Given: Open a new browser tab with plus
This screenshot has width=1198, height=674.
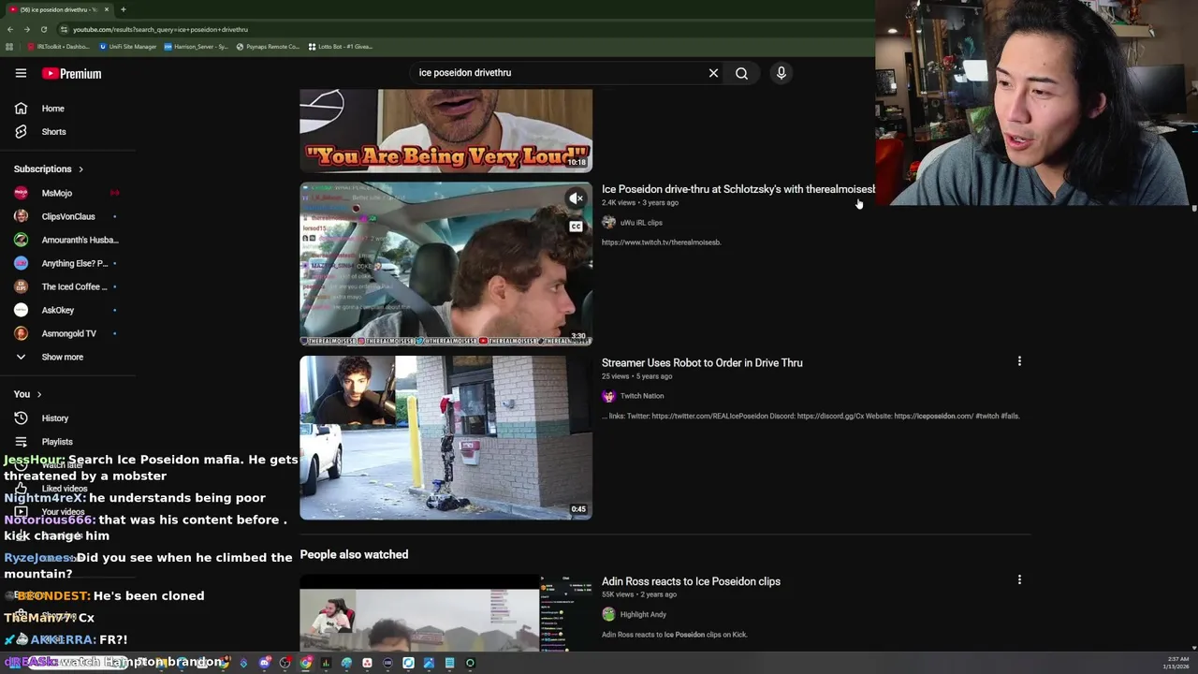Looking at the screenshot, I should (123, 9).
